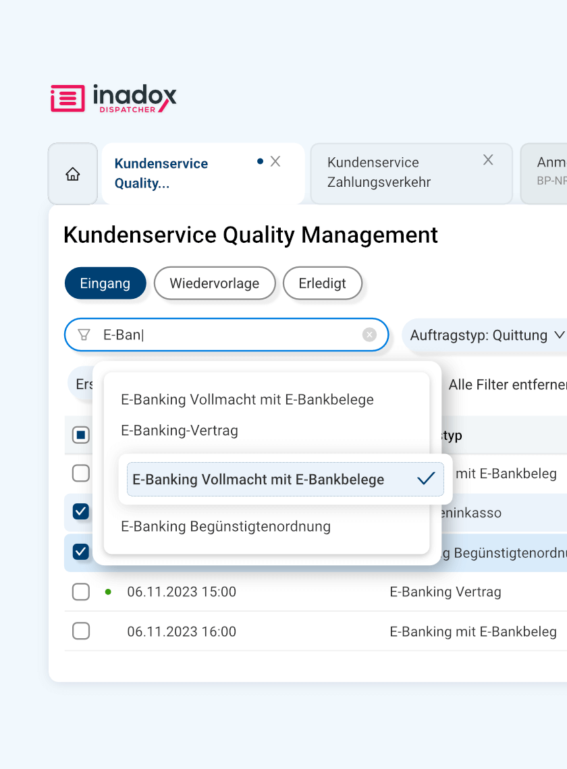Choose E-Banking Begünstigtenordnung suggestion

point(226,526)
